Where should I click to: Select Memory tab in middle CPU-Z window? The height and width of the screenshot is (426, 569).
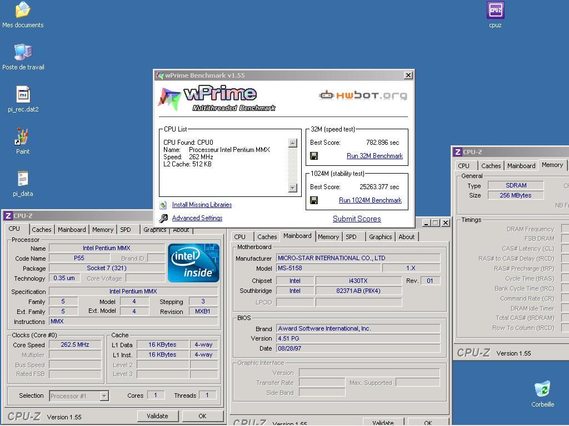328,236
